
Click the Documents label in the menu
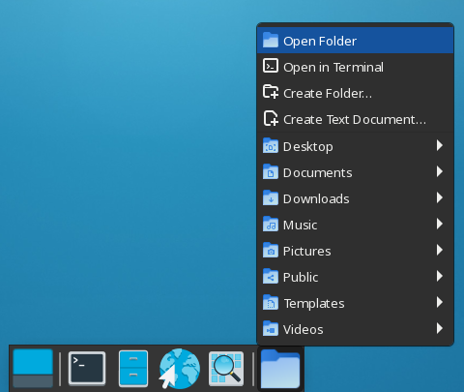[317, 172]
